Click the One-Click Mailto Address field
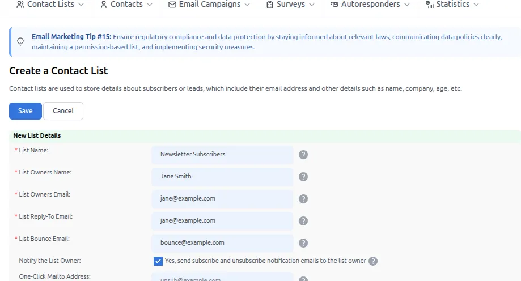This screenshot has height=281, width=521. pos(222,277)
